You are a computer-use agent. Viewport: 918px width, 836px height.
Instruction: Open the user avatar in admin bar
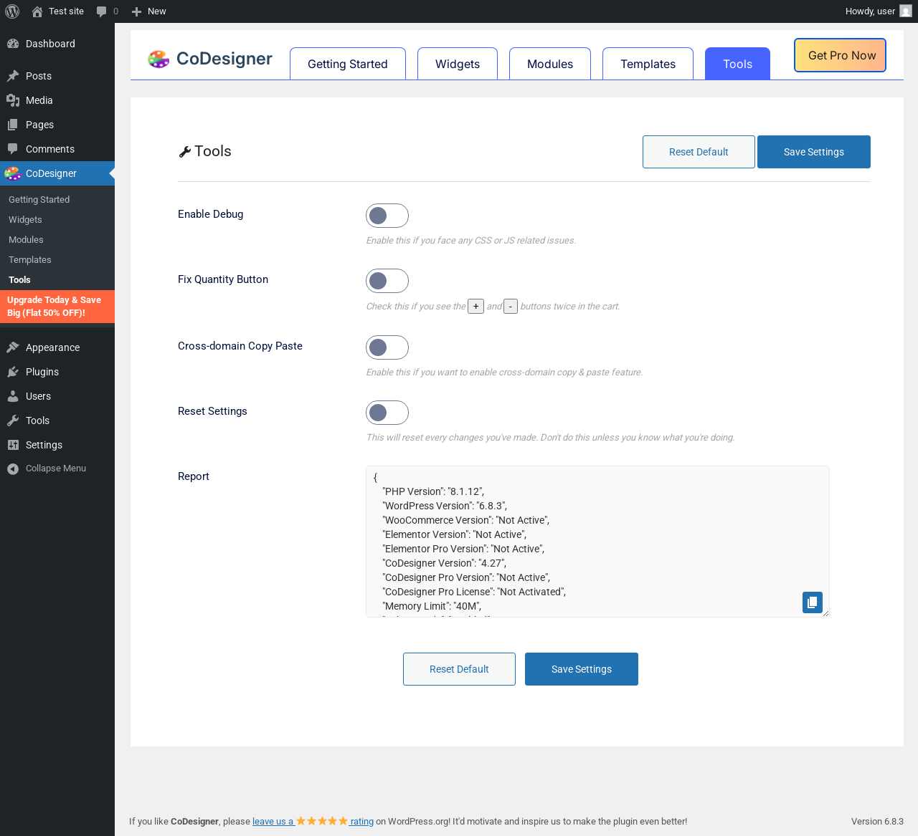click(x=906, y=11)
